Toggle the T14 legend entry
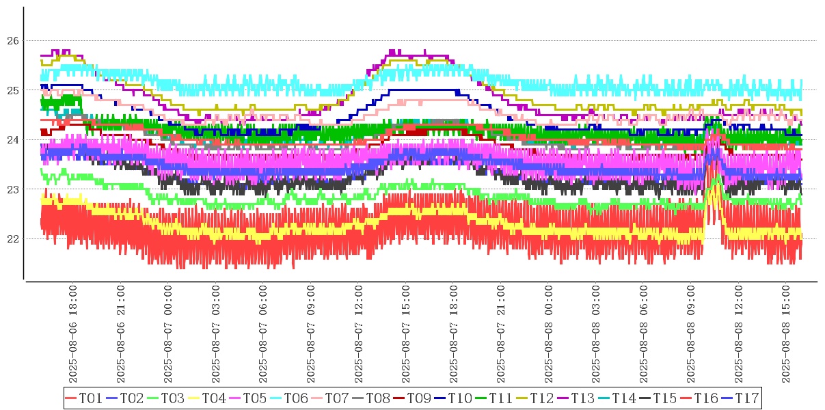This screenshot has height=410, width=825. coord(623,398)
